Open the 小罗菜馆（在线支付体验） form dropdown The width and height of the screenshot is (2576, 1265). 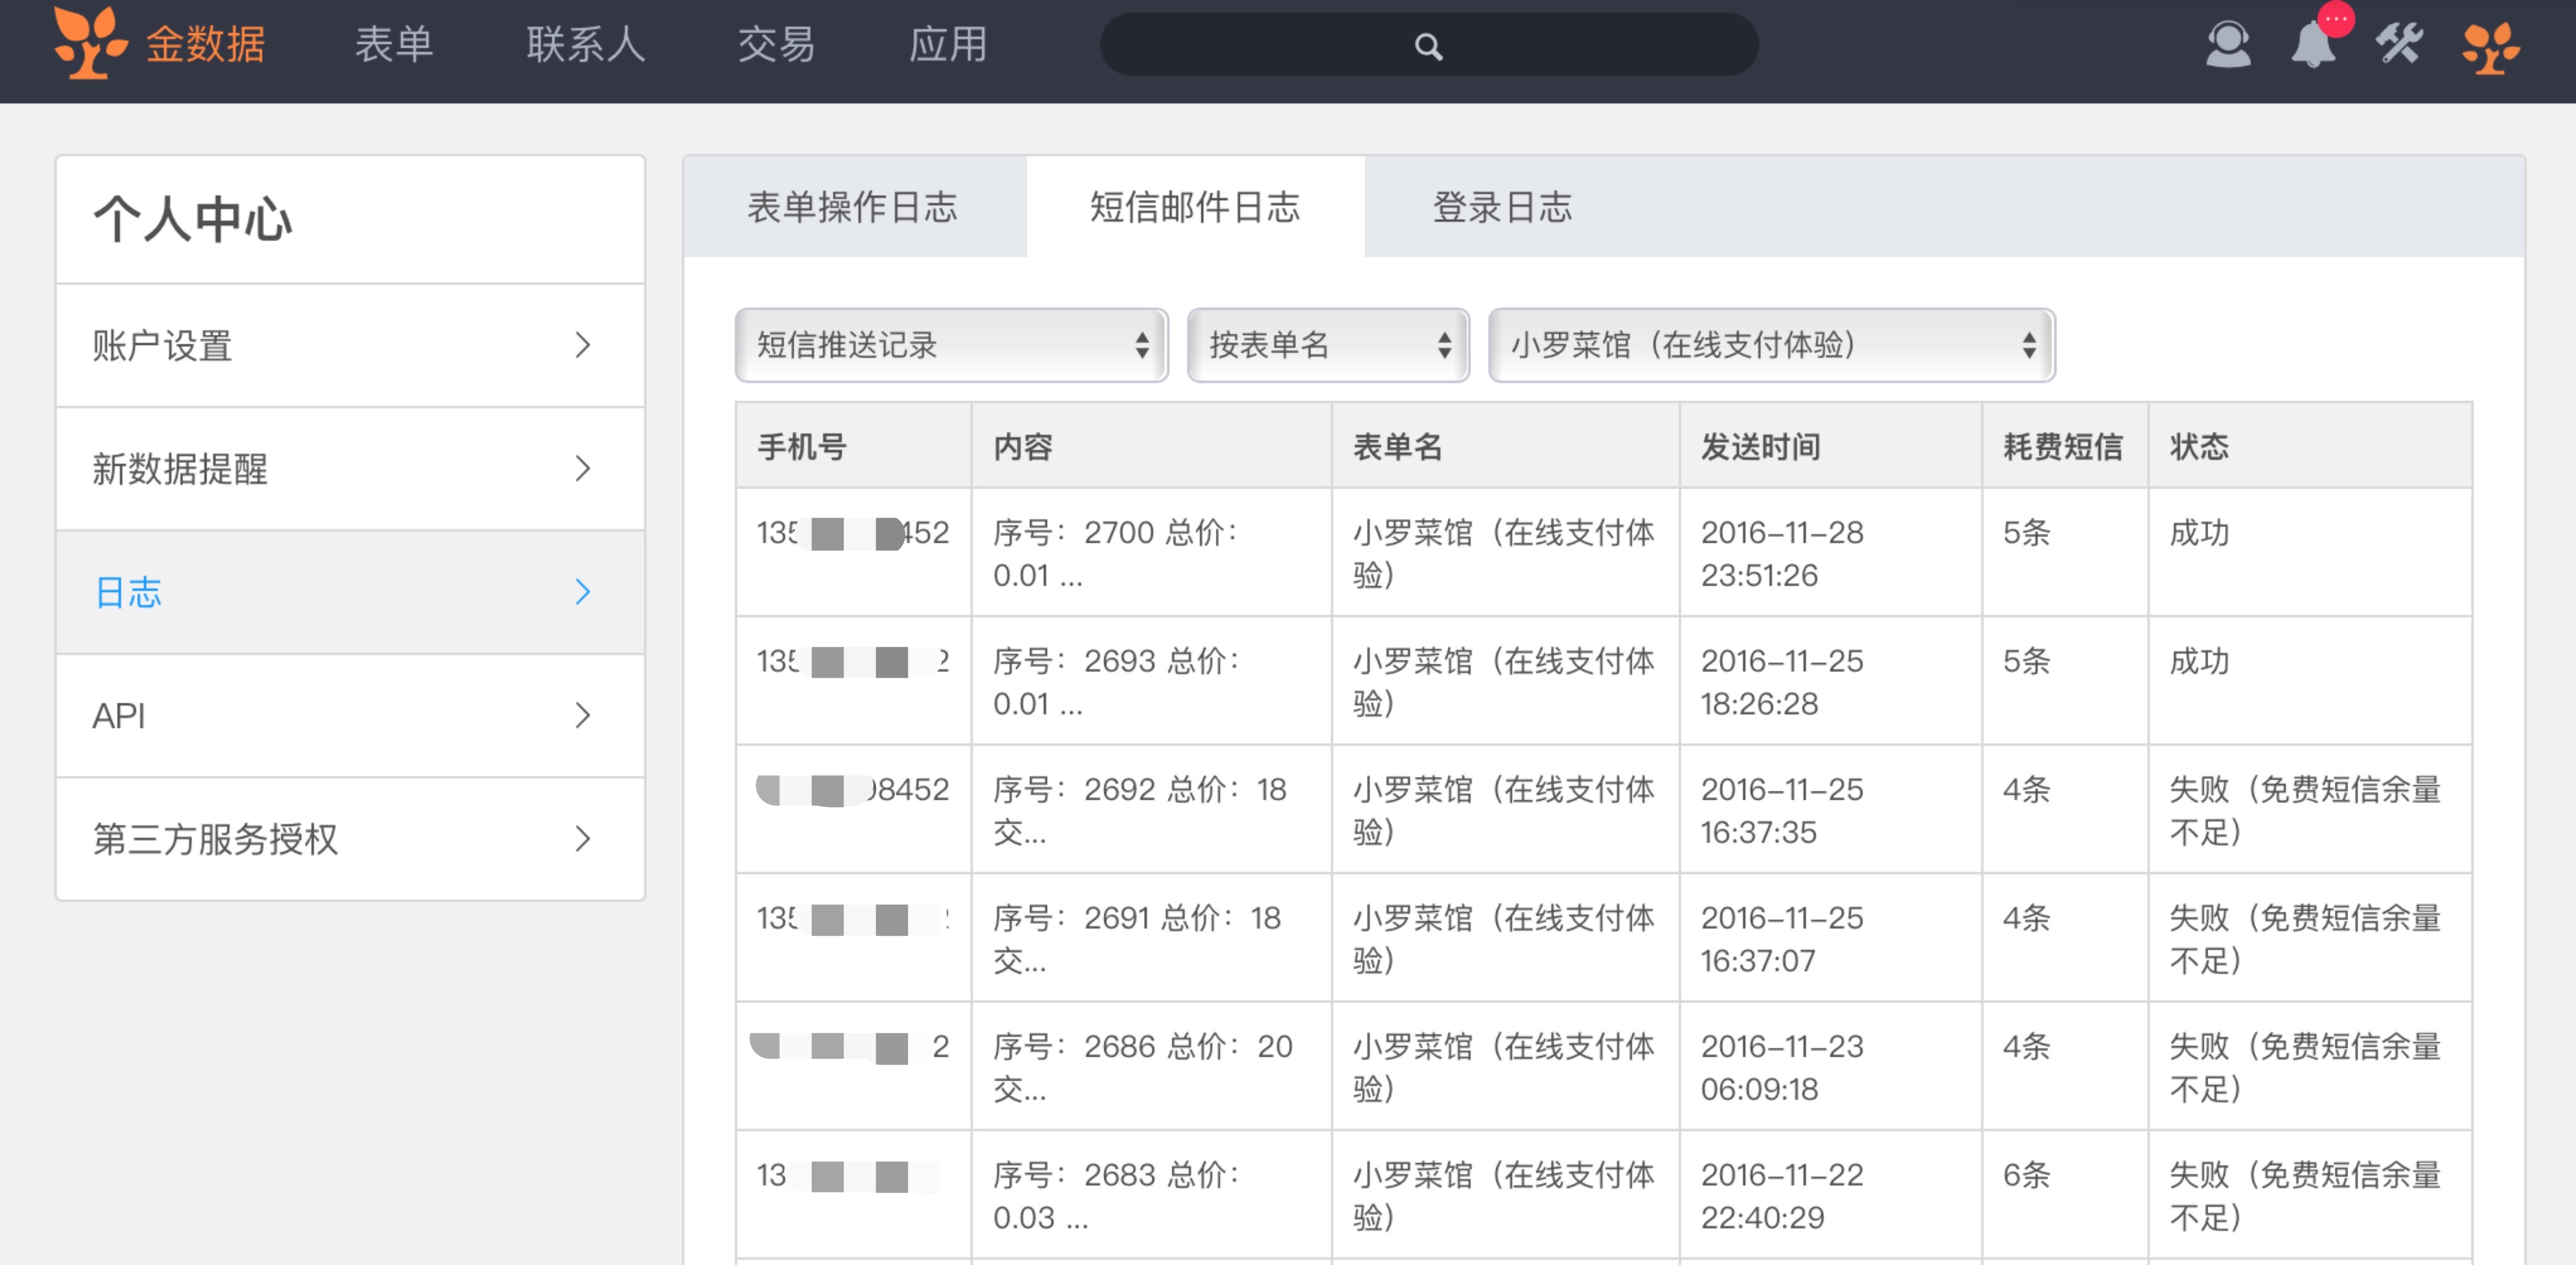(x=1771, y=345)
